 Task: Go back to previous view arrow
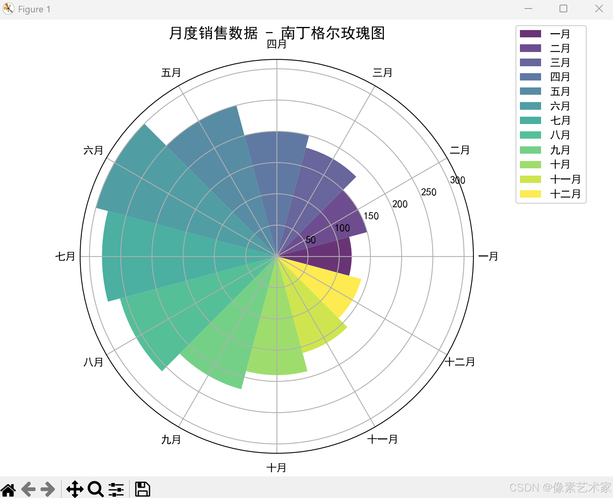(28, 490)
